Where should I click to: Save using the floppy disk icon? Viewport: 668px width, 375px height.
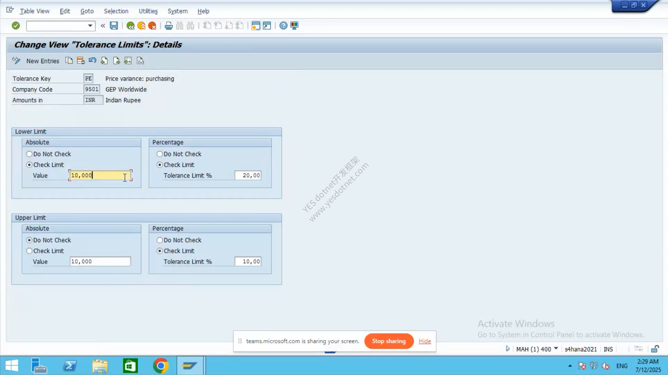point(114,25)
